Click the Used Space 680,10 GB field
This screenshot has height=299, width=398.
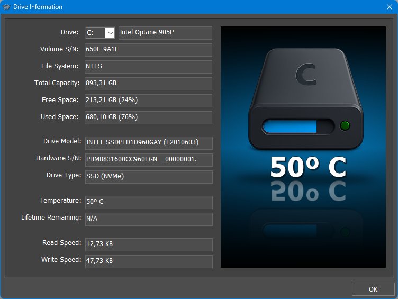click(148, 117)
